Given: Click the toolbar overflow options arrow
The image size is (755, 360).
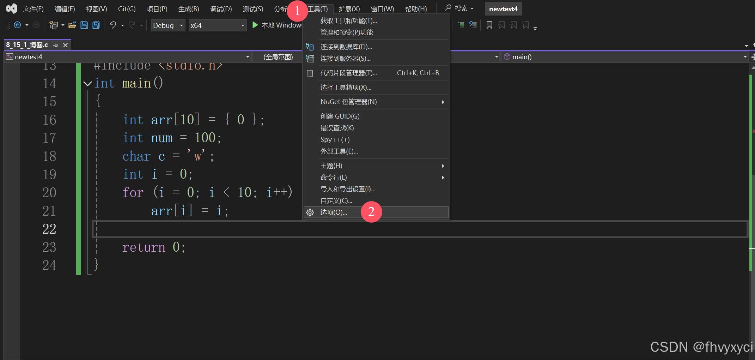Looking at the screenshot, I should tap(535, 28).
